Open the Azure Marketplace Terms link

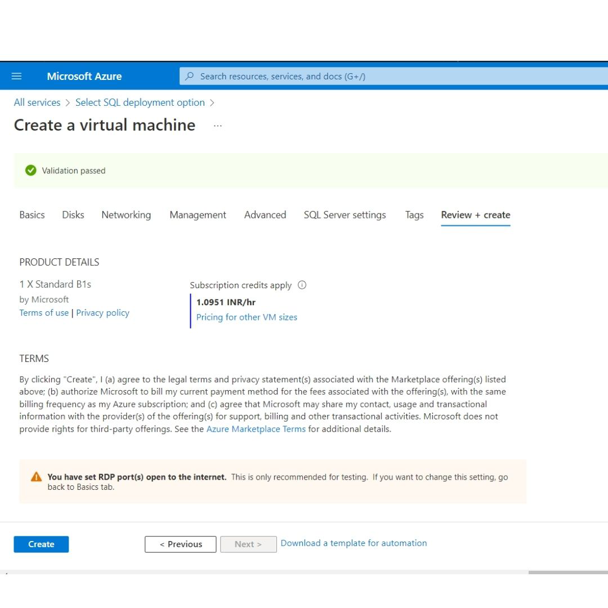[256, 429]
